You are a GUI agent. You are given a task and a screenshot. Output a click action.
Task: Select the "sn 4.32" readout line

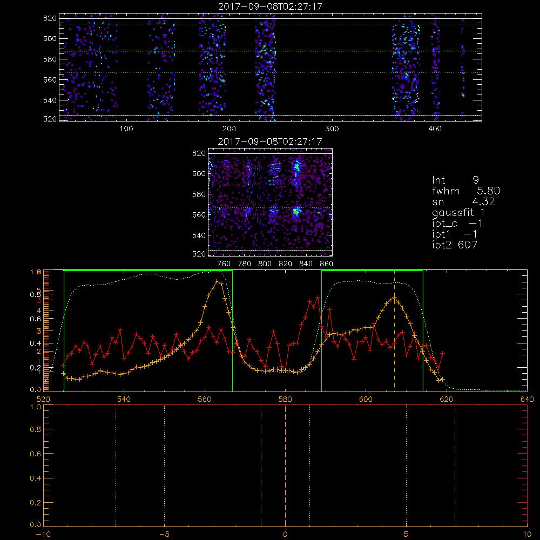(x=463, y=202)
